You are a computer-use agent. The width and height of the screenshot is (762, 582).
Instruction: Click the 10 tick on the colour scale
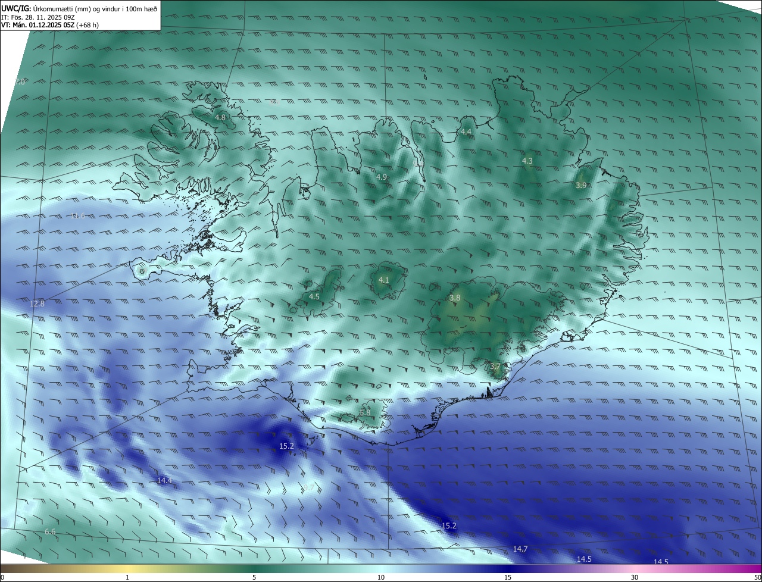(381, 578)
